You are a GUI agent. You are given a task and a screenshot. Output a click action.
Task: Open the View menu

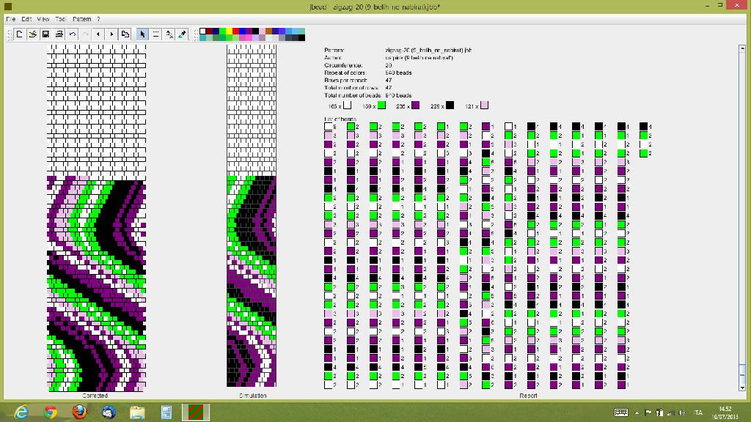[x=43, y=18]
